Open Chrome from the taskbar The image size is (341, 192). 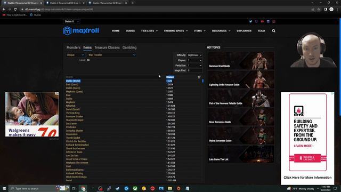coord(83,188)
